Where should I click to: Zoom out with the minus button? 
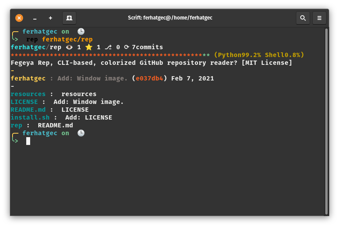point(34,18)
